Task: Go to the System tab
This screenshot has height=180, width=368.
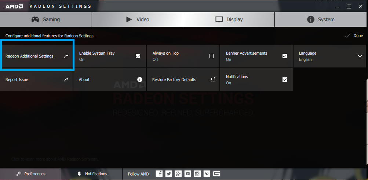Action: point(321,19)
